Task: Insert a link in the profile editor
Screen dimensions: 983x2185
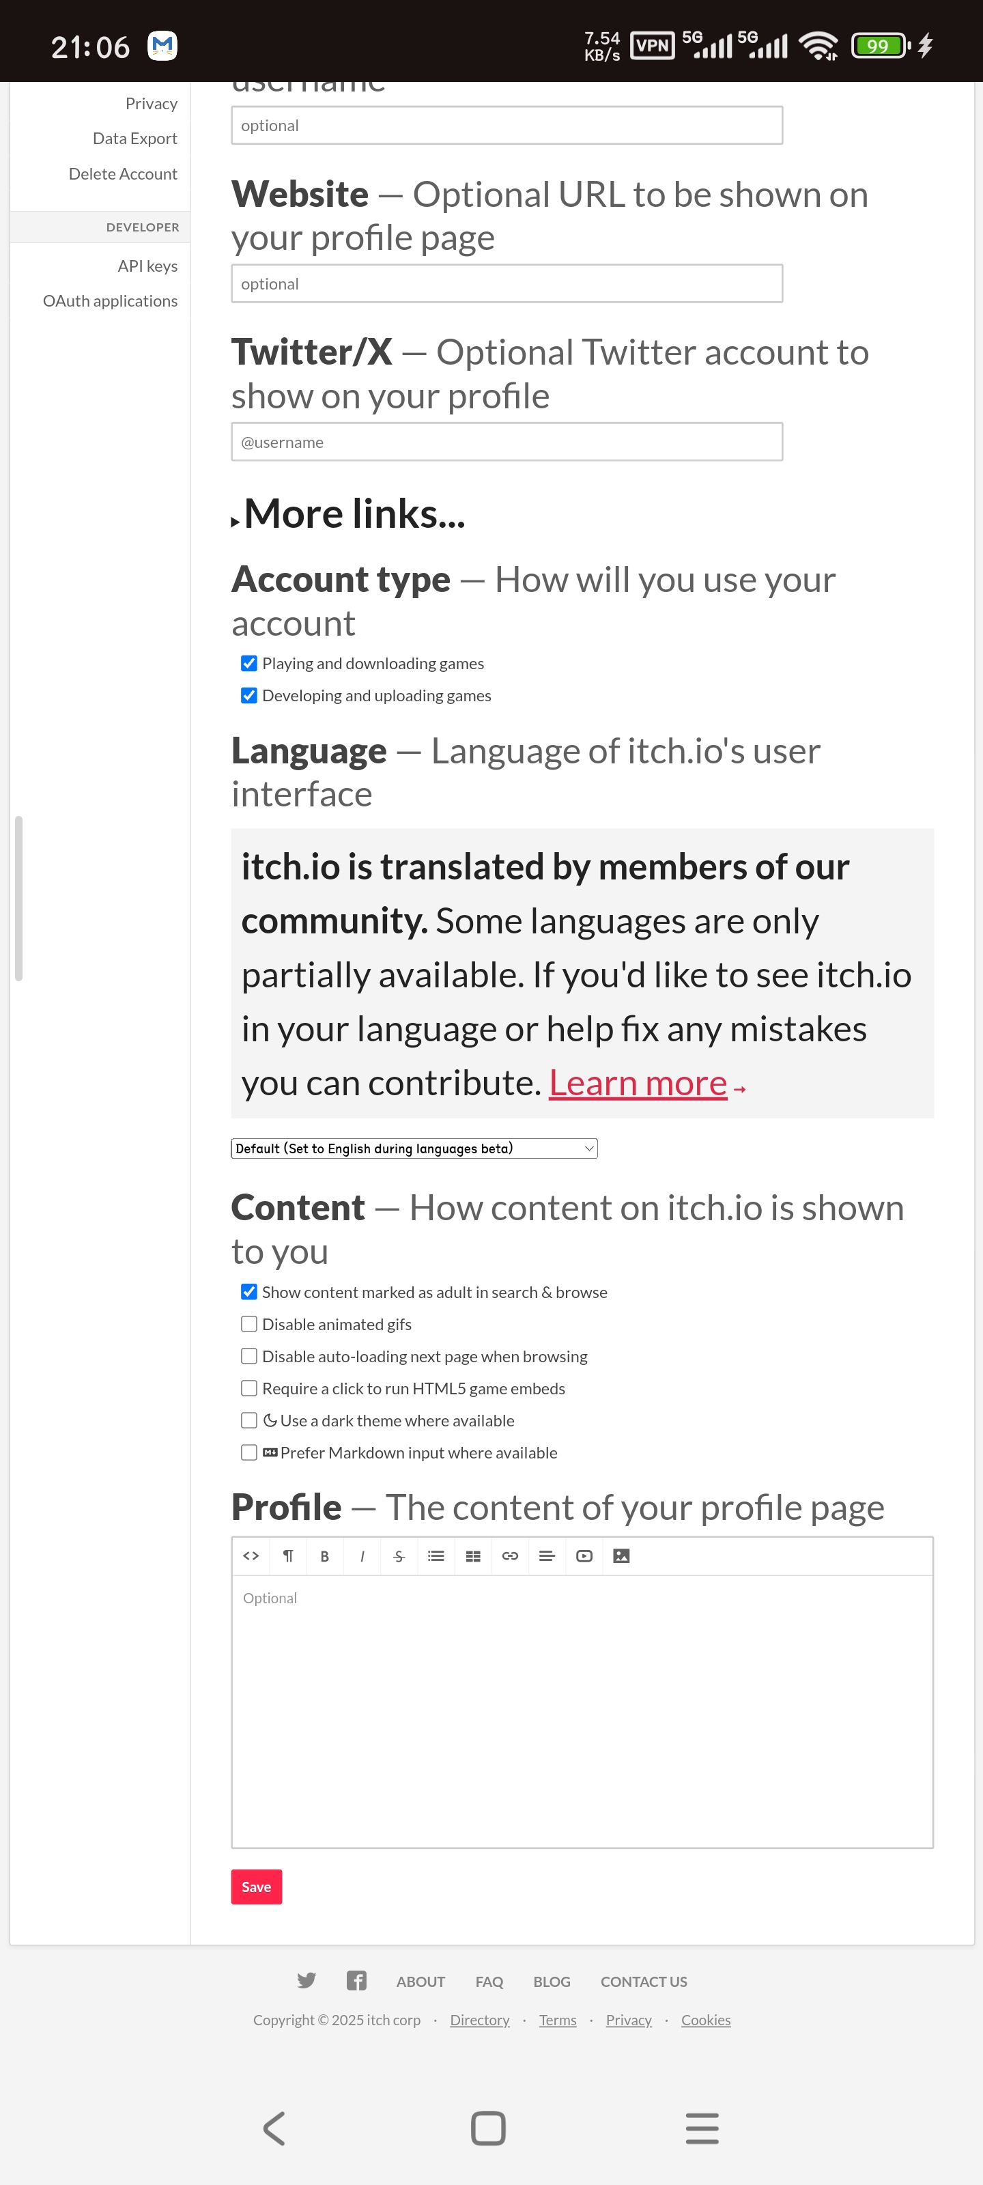Action: pos(510,1557)
